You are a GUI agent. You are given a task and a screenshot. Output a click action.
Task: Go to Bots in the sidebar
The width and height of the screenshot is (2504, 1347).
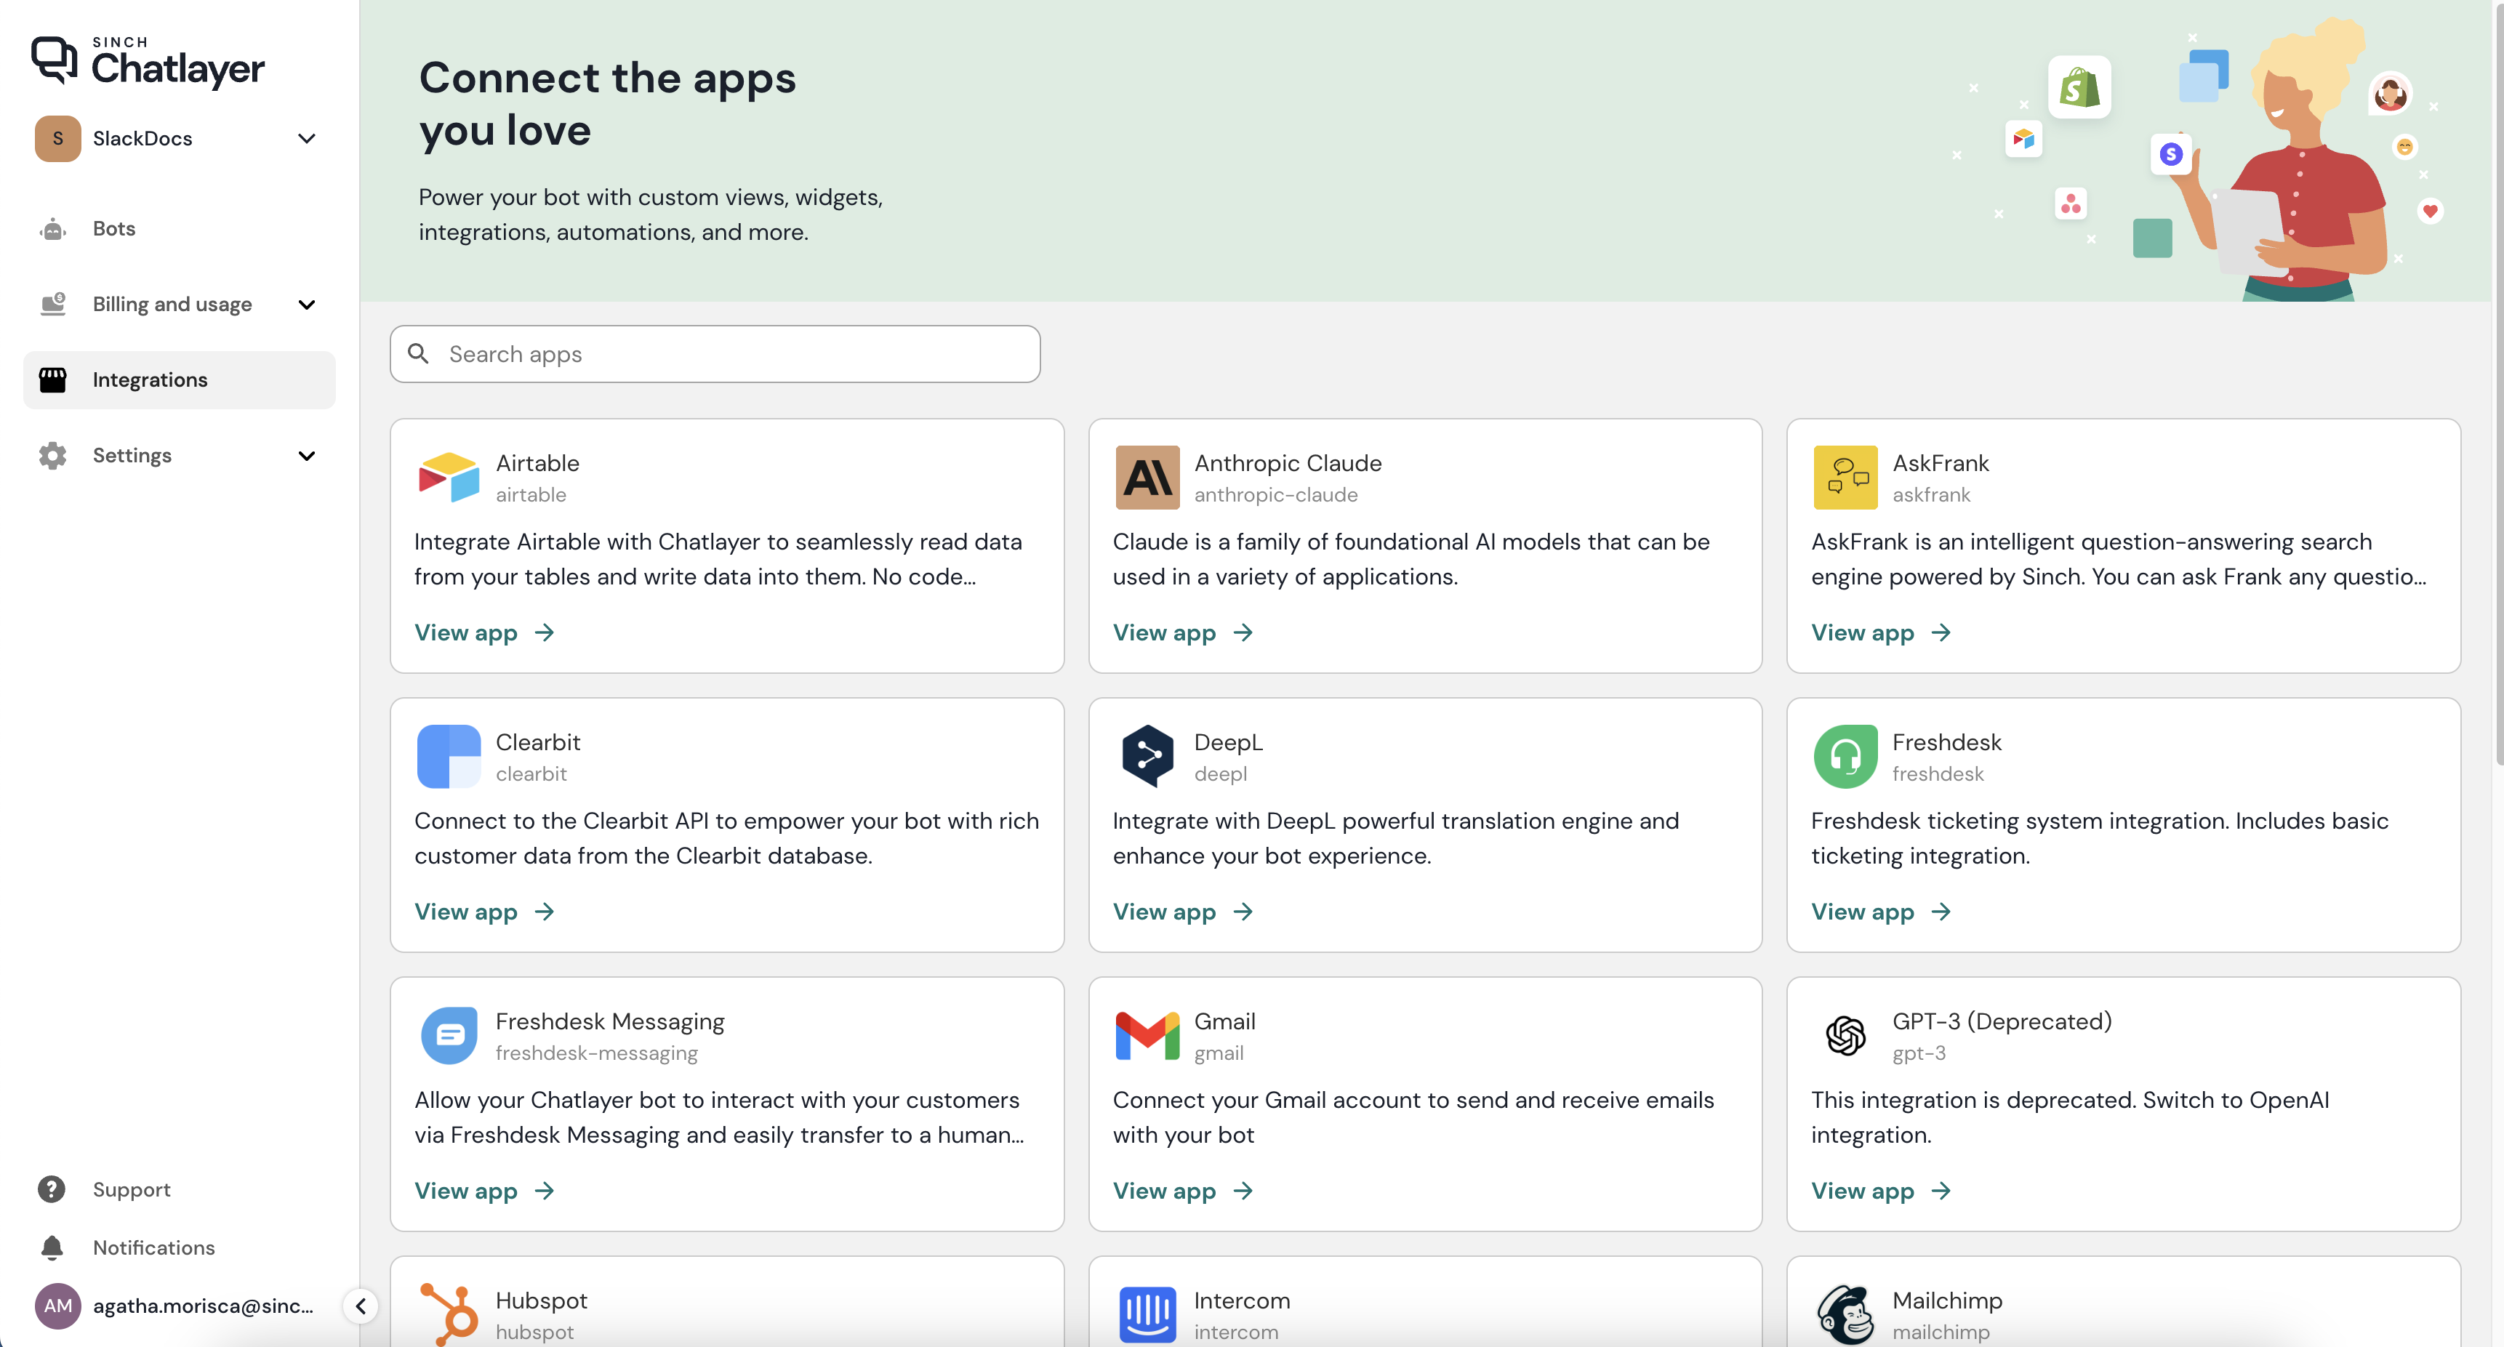click(113, 228)
